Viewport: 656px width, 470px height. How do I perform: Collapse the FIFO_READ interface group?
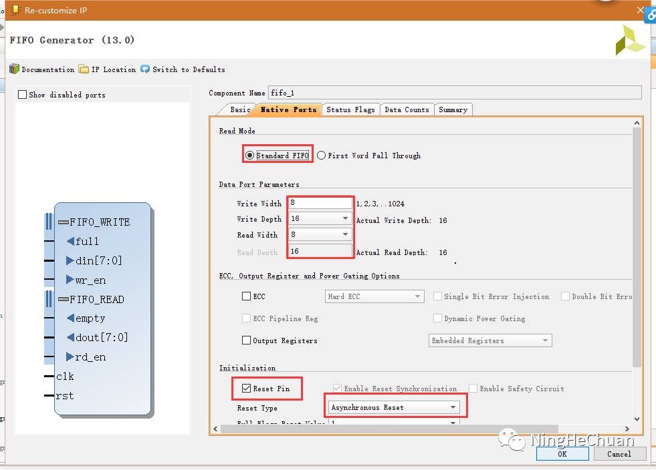point(64,300)
